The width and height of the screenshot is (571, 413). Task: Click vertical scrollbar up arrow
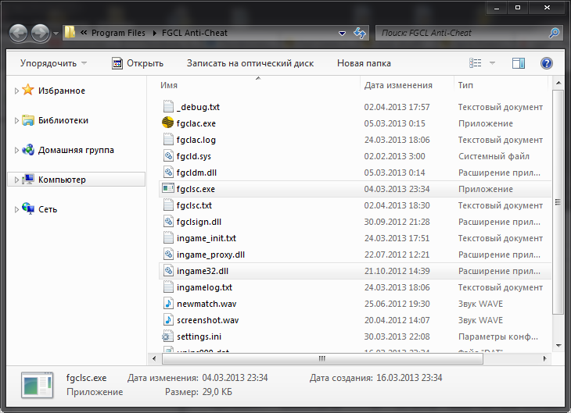(x=558, y=84)
